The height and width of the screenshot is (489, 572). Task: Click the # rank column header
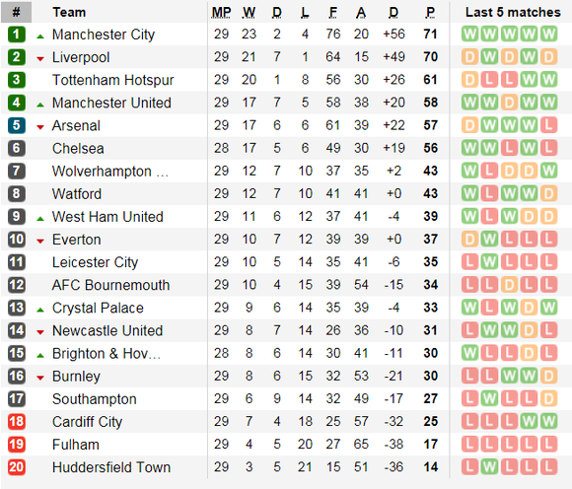(x=17, y=13)
